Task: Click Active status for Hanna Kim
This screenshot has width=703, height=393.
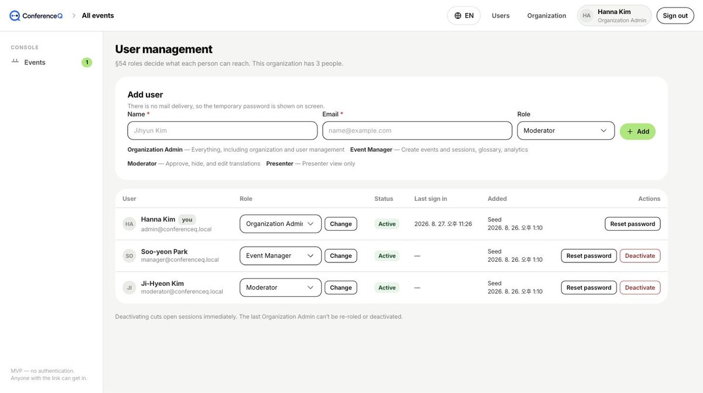Action: point(387,224)
